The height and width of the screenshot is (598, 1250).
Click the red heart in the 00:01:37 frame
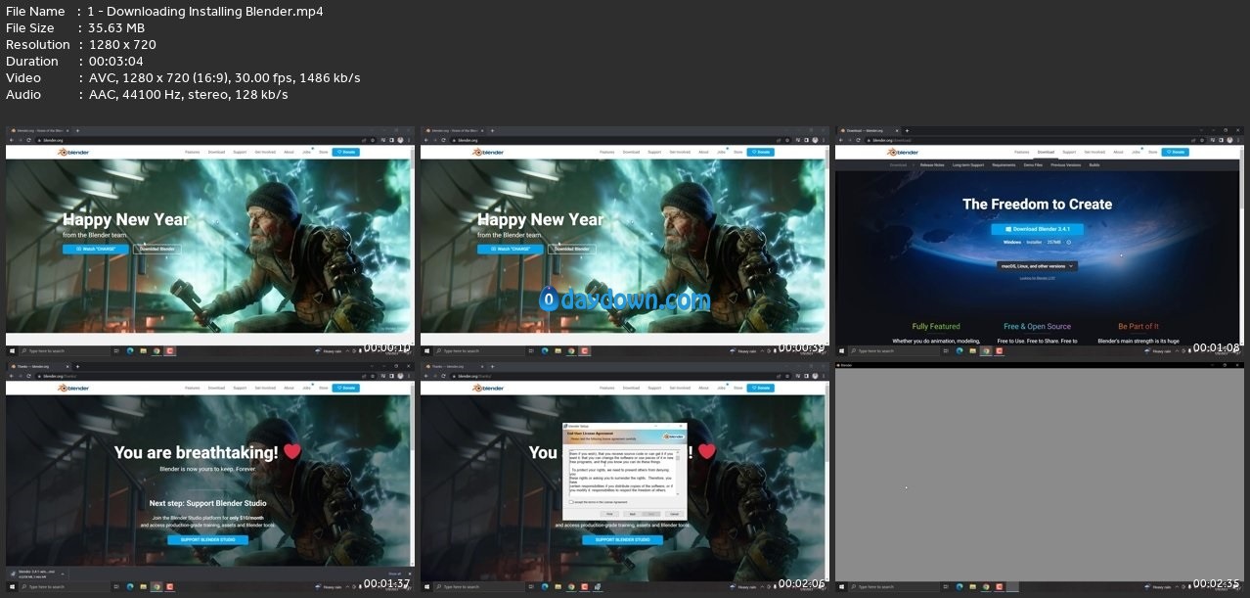(291, 452)
